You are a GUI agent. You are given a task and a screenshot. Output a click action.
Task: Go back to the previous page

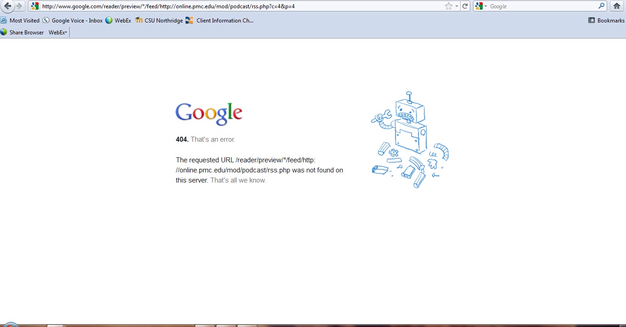(8, 6)
